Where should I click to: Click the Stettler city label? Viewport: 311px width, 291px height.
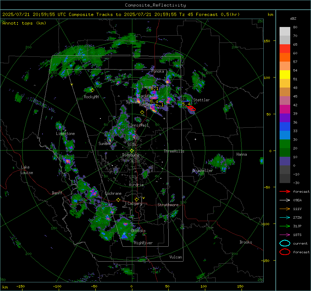coord(201,100)
